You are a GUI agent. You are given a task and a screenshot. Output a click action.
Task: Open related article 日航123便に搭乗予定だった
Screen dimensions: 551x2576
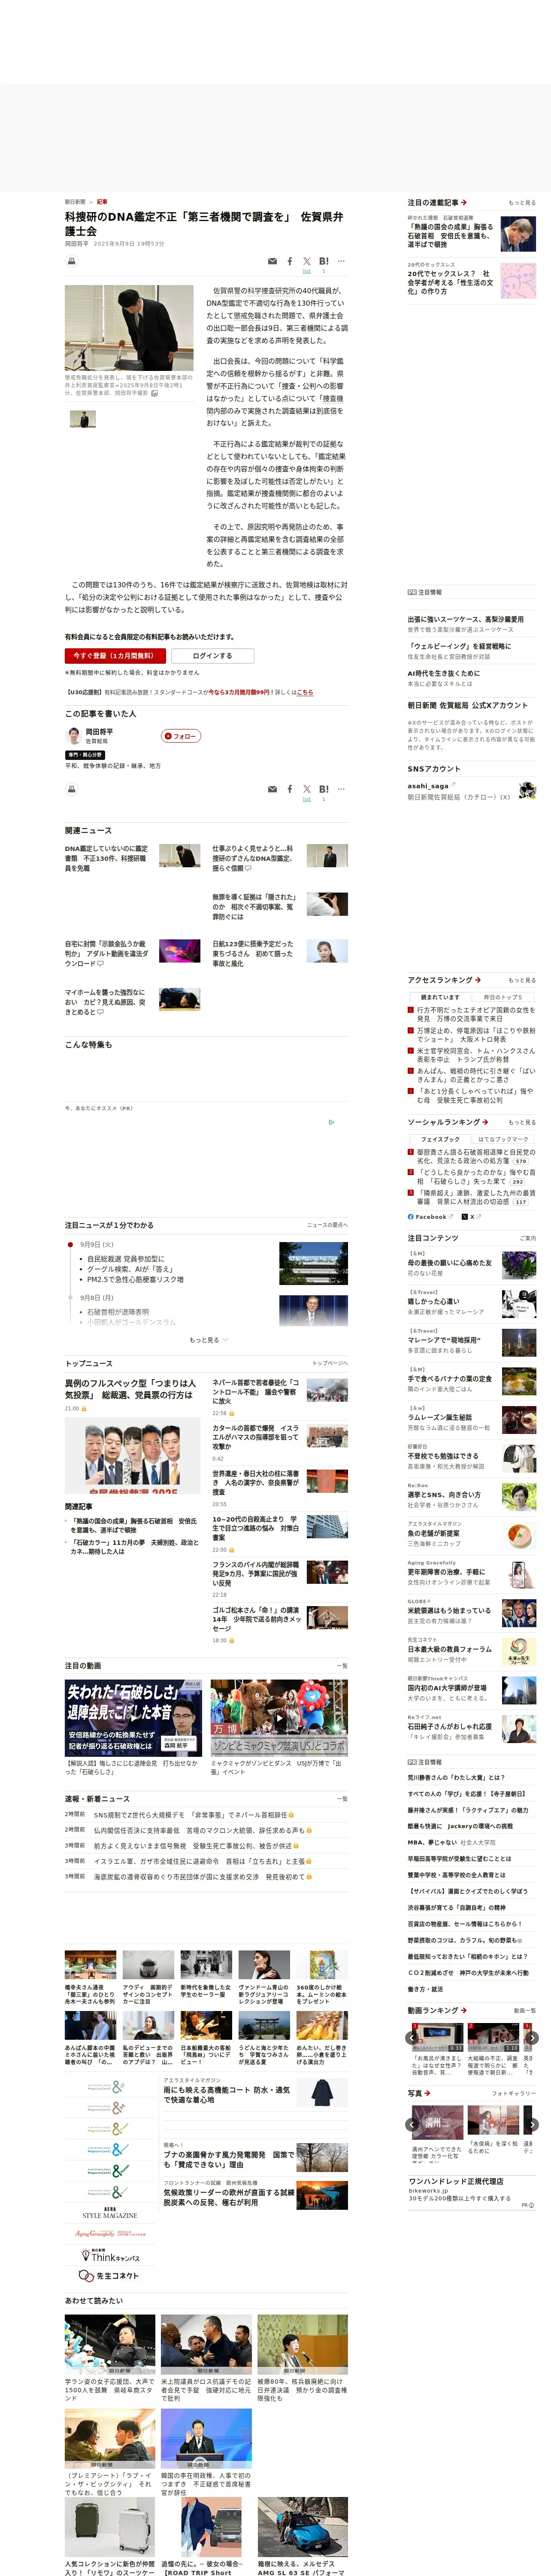coord(253,953)
